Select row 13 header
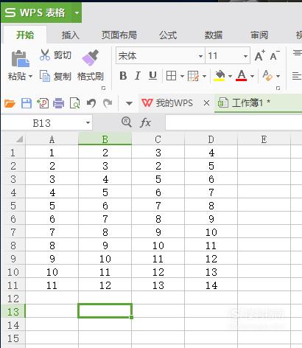 (x=13, y=312)
